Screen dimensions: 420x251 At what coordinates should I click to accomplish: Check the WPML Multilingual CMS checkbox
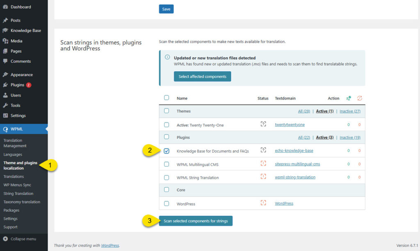click(x=167, y=164)
